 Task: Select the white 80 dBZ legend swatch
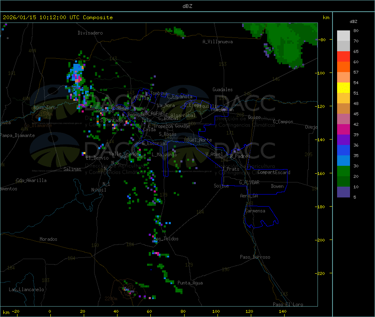coord(343,36)
